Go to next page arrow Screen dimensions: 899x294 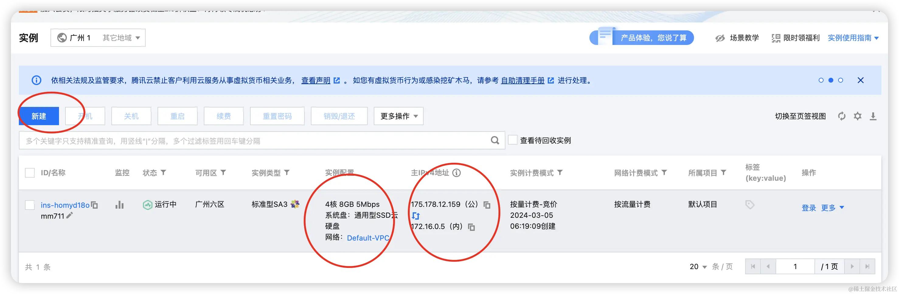[x=852, y=266]
